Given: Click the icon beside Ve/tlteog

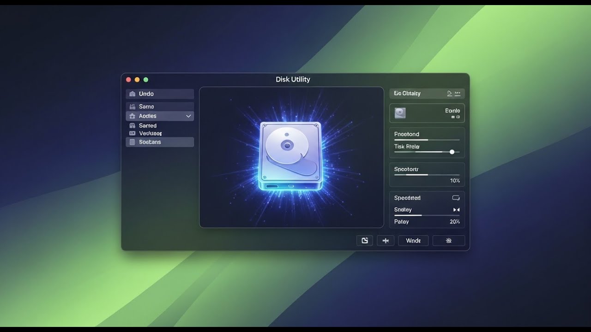Looking at the screenshot, I should pos(133,133).
